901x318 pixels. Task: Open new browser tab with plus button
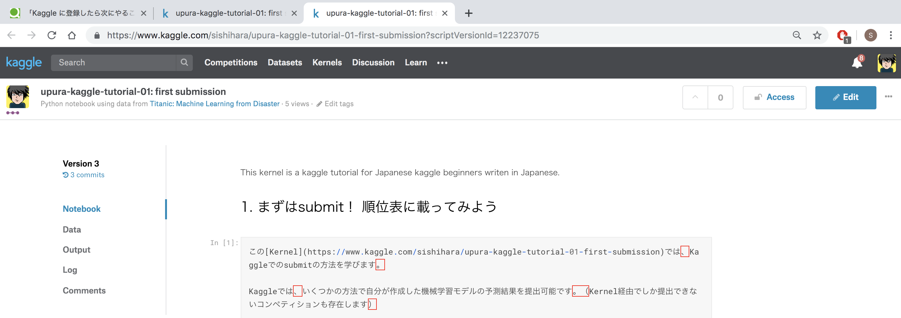tap(468, 13)
